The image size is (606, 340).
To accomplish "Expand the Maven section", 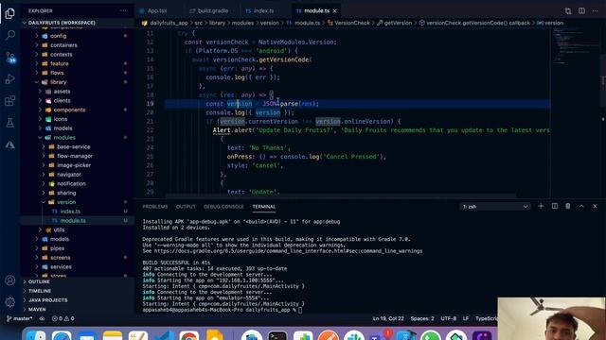I will (37, 309).
